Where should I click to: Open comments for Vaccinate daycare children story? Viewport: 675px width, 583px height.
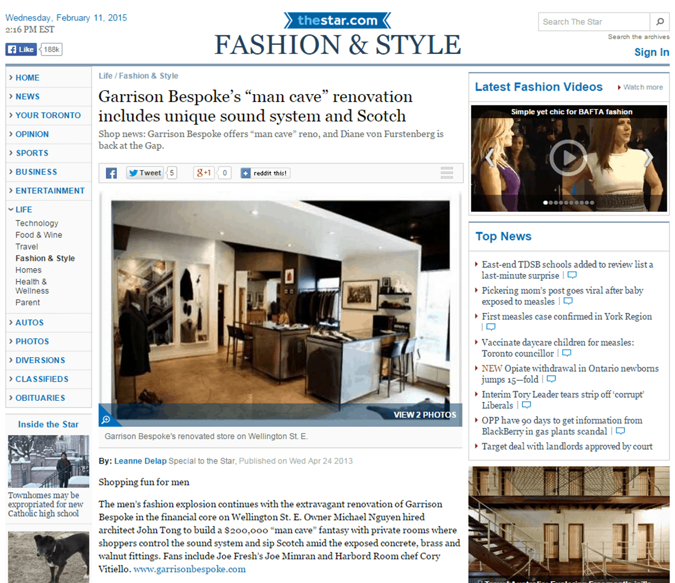(x=566, y=353)
